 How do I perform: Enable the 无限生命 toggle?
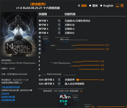[x=61, y=25]
